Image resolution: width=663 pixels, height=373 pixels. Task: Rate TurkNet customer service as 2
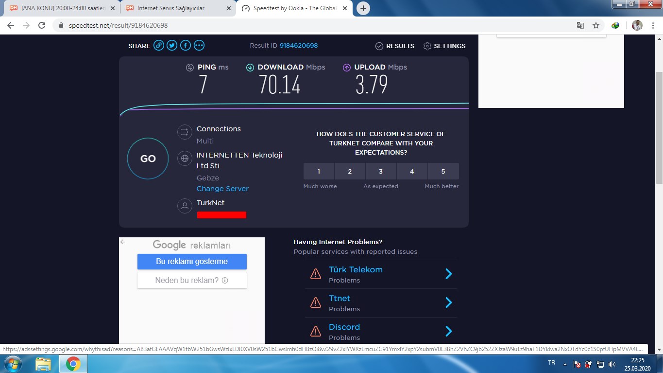pyautogui.click(x=350, y=171)
